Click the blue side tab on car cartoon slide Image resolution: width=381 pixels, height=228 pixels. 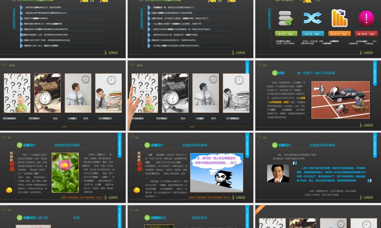coord(375,73)
